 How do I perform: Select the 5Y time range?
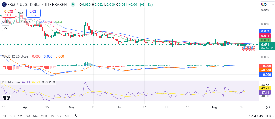coord(59,116)
